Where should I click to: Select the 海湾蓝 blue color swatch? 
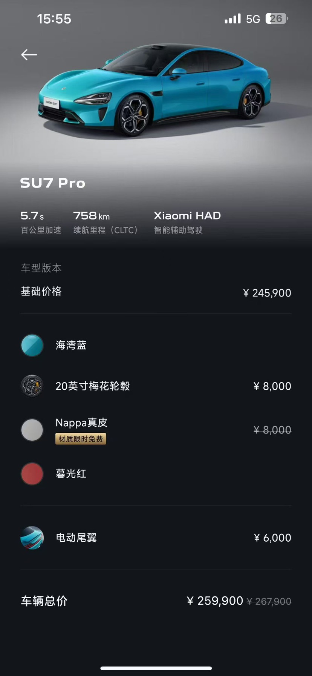[x=32, y=345]
